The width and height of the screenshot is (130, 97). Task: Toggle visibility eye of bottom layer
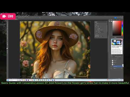tap(111, 68)
